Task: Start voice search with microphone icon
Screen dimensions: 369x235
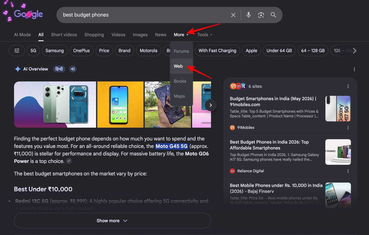Action: click(x=248, y=15)
